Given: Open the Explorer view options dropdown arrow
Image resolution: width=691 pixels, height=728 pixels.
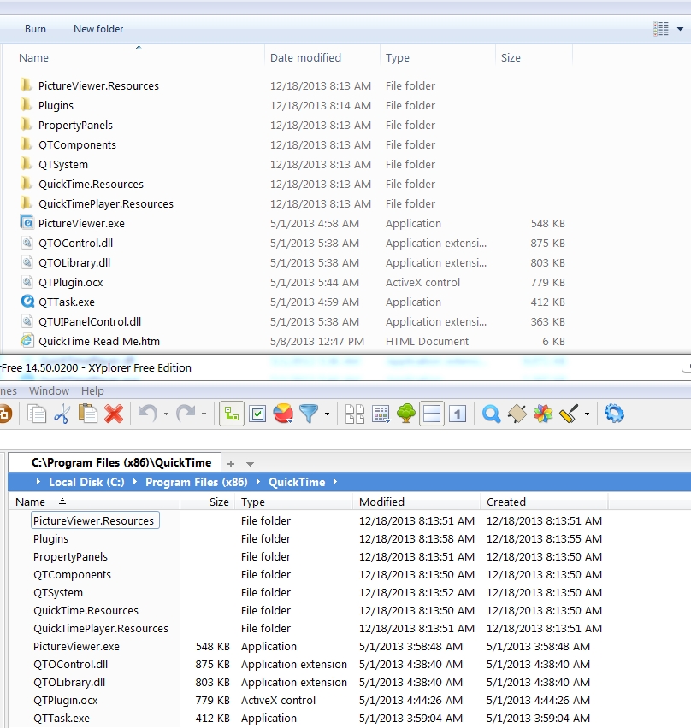Looking at the screenshot, I should pyautogui.click(x=681, y=29).
